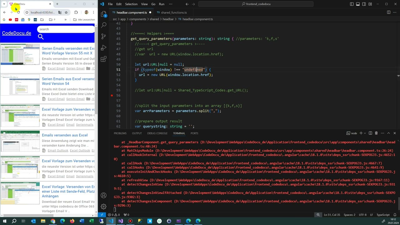Open 'Emails versenden aus Excel' article link
This screenshot has width=400, height=225.
(65, 135)
